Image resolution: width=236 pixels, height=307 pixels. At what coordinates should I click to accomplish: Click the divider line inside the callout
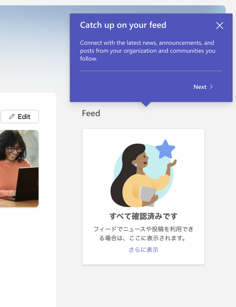pyautogui.click(x=151, y=71)
